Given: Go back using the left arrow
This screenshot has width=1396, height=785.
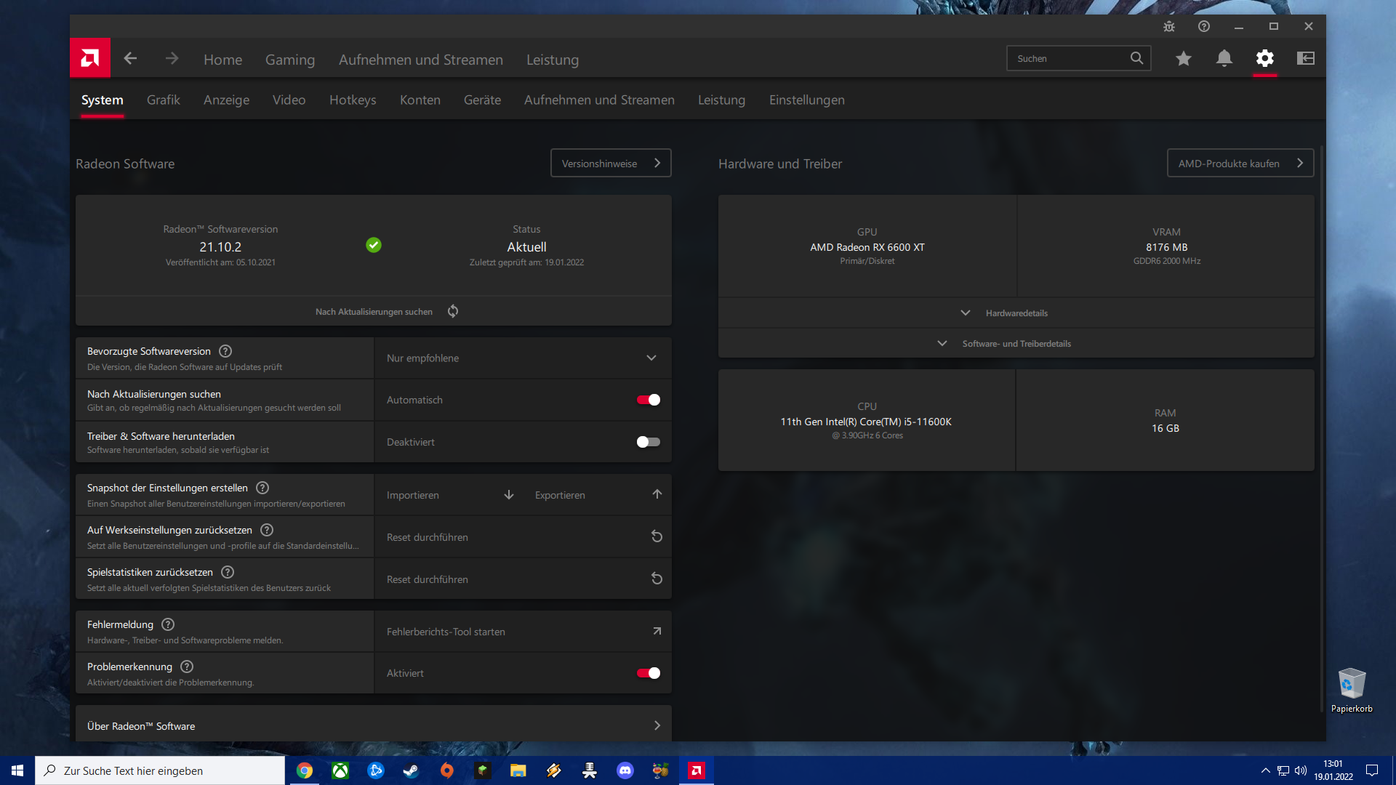Looking at the screenshot, I should pos(130,58).
